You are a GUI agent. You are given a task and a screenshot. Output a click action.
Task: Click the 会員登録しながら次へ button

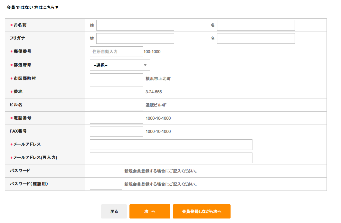202,211
